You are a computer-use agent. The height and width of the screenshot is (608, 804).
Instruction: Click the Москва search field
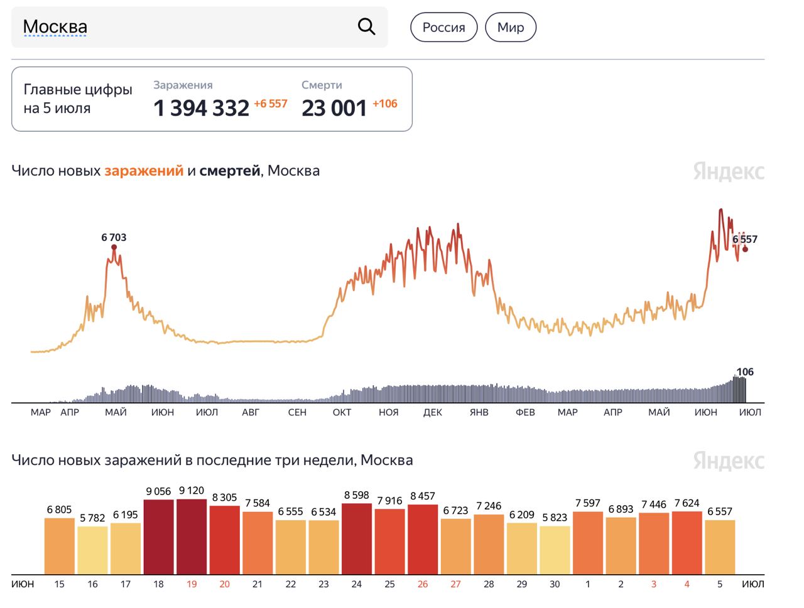point(200,27)
